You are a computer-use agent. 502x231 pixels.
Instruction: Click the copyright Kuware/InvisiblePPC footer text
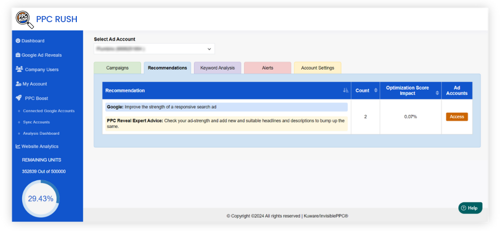pyautogui.click(x=287, y=216)
